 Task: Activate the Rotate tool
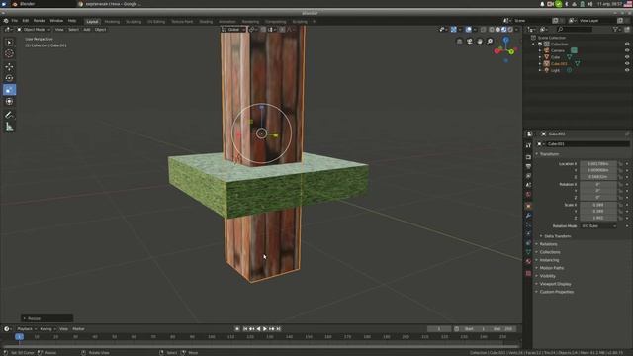point(9,78)
